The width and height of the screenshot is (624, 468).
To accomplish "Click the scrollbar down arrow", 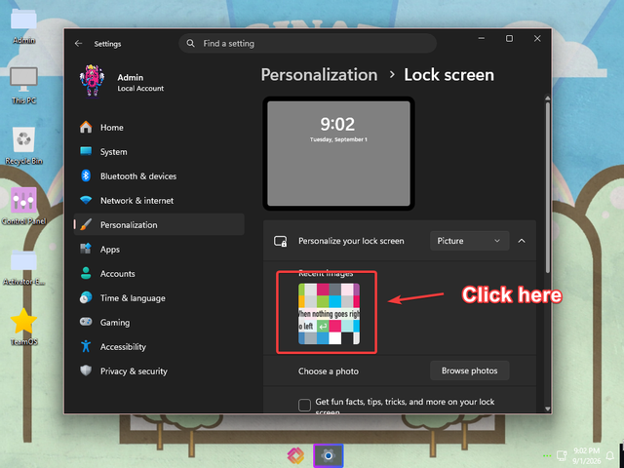I will pyautogui.click(x=548, y=409).
